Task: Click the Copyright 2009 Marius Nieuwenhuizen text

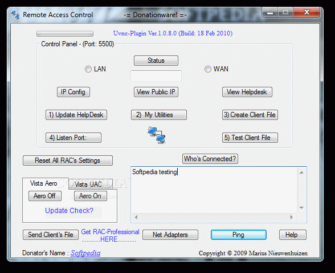Action: coord(253,253)
